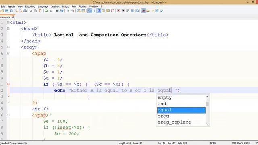This screenshot has width=258, height=145.
Task: Open the Replace toolbar icon
Action: (62, 11)
